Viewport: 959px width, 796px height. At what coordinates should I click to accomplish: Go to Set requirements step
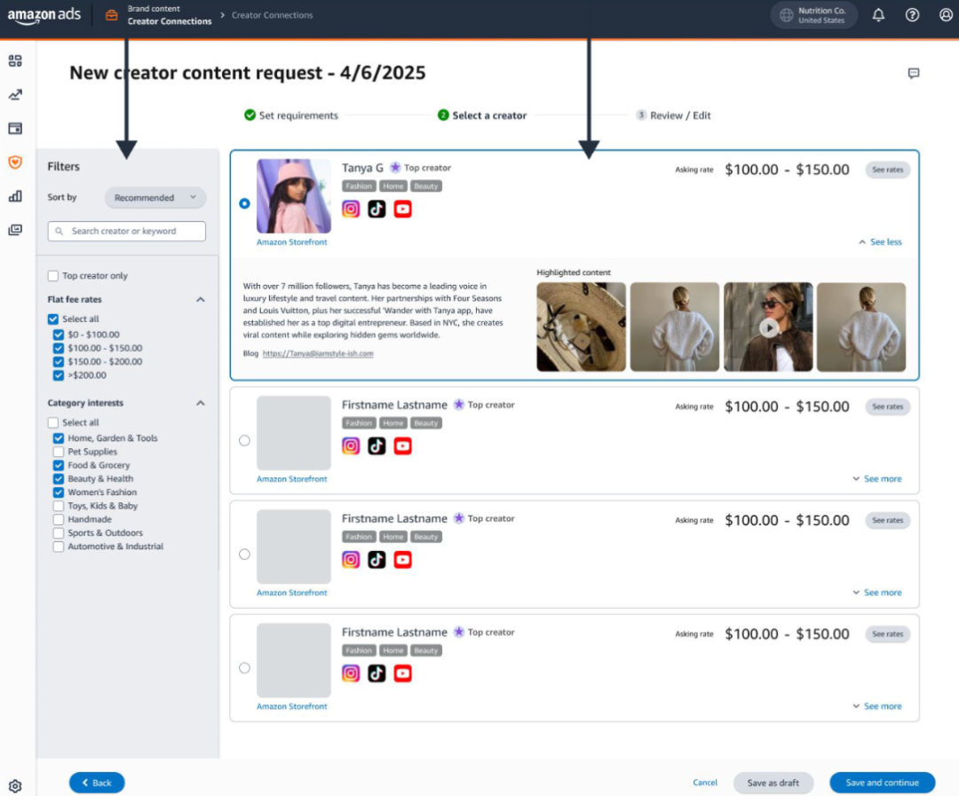click(x=291, y=115)
